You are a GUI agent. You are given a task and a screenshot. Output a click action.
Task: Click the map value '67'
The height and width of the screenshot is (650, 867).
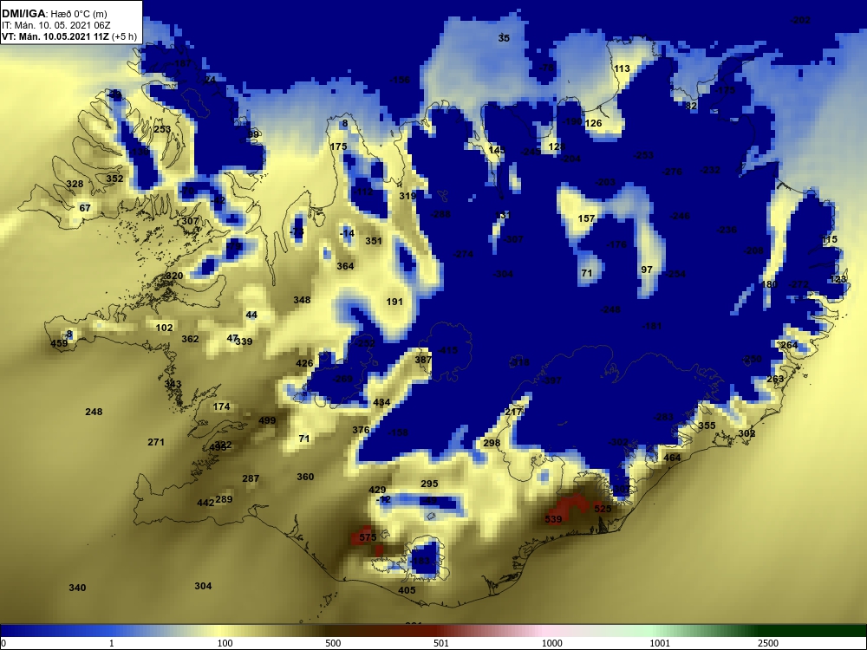point(85,208)
